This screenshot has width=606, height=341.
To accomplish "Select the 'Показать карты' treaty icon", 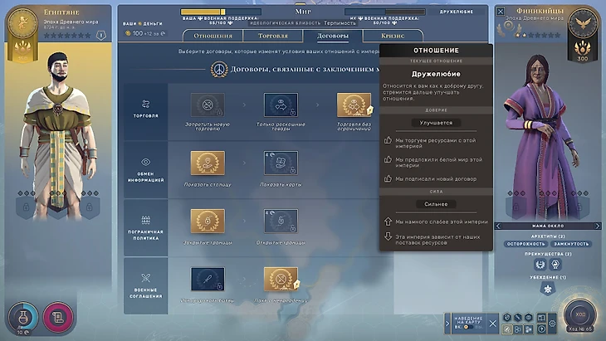I will tap(281, 163).
